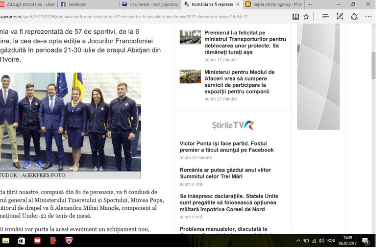The image size is (392, 248).
Task: Click thumbnail beside Premierul l-a felicitat headline
Action: tap(190, 37)
